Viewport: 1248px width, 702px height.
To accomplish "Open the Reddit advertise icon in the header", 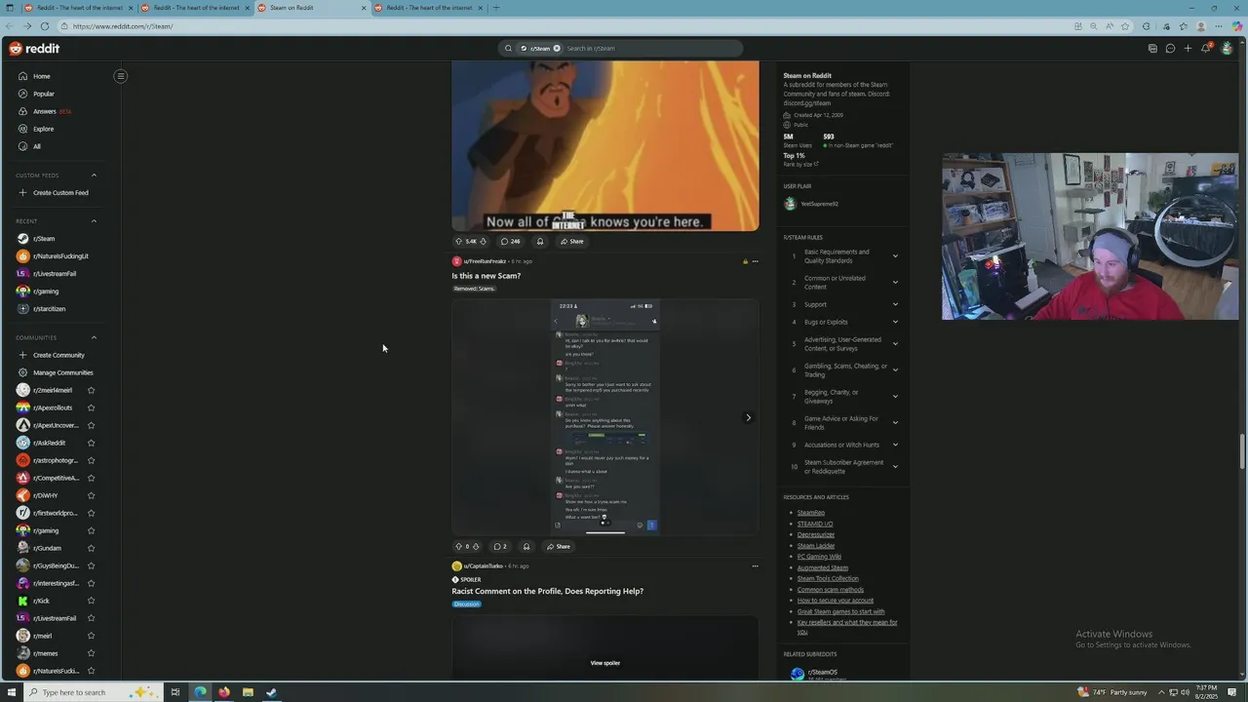I will (x=1152, y=48).
